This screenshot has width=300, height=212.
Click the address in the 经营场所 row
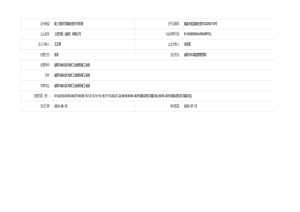[x=72, y=65]
